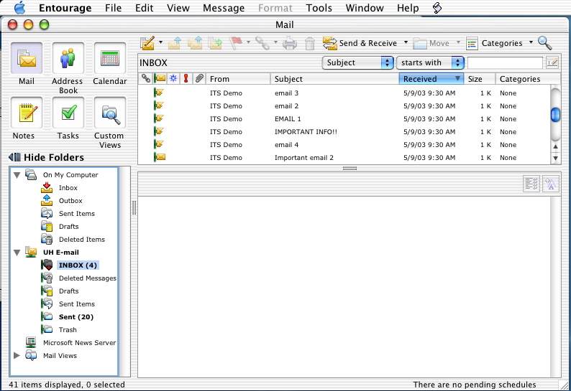Click the message list scrollbar thumb

[x=555, y=115]
